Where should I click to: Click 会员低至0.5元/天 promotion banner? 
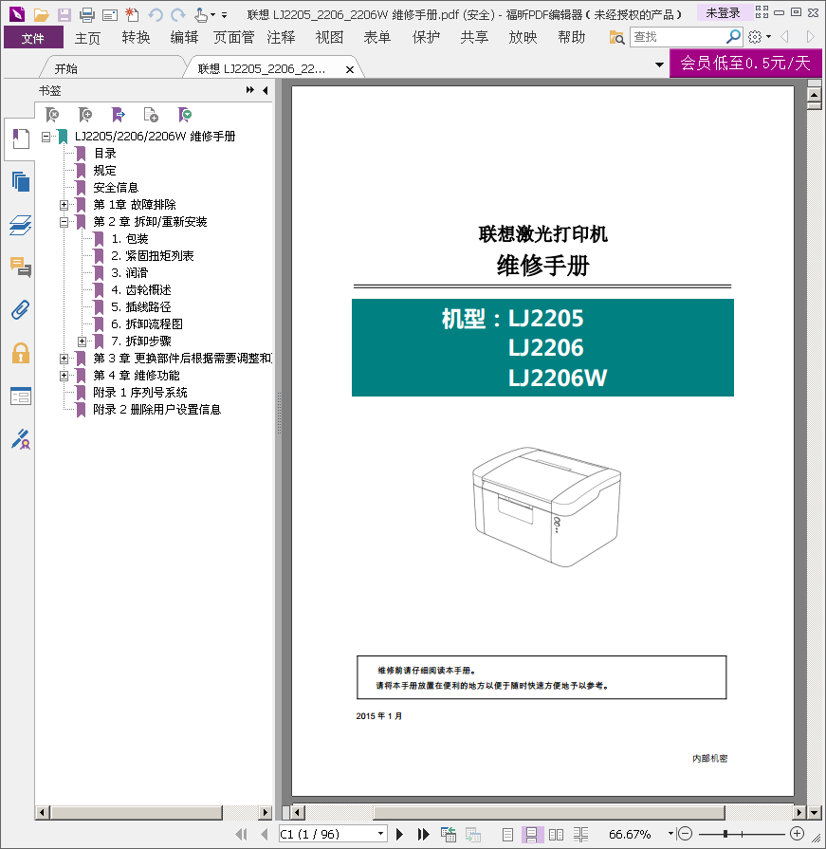click(745, 64)
